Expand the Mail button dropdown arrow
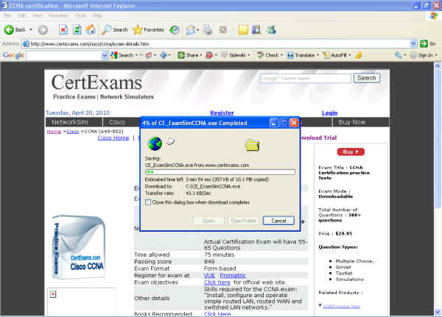442x317 pixels. (x=198, y=30)
